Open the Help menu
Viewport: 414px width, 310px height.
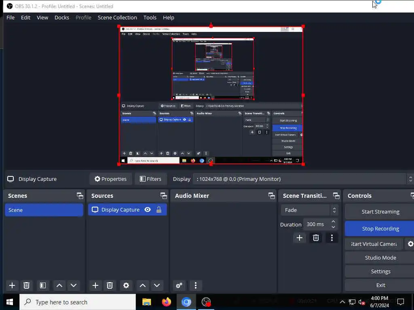point(169,17)
